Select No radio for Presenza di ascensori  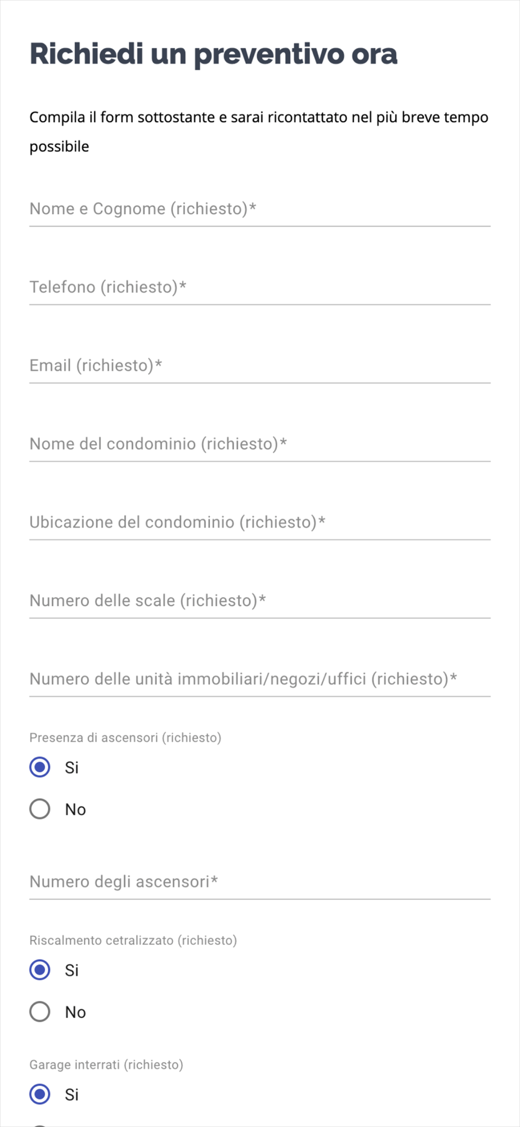pyautogui.click(x=40, y=809)
